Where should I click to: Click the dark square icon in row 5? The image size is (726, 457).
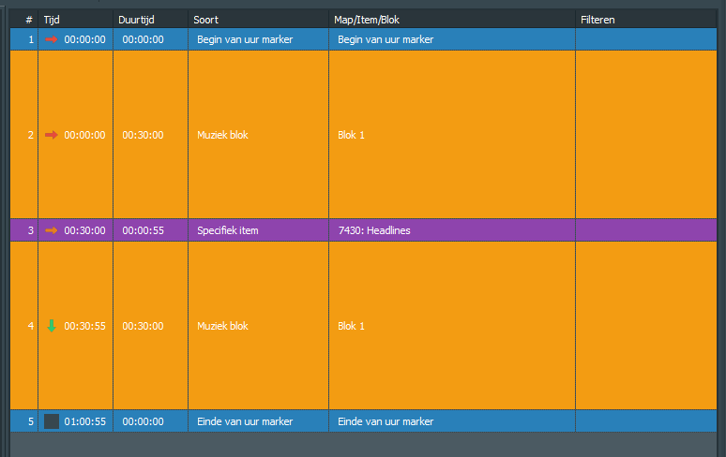coord(52,421)
